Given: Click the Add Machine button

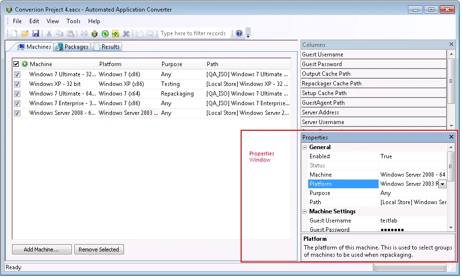Looking at the screenshot, I should coord(41,249).
